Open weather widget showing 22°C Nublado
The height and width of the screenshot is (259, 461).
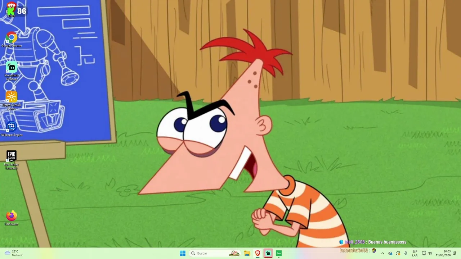14,253
